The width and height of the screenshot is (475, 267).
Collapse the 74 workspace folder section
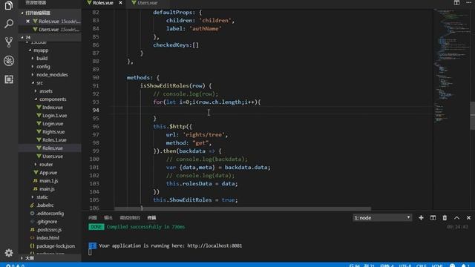[22, 38]
